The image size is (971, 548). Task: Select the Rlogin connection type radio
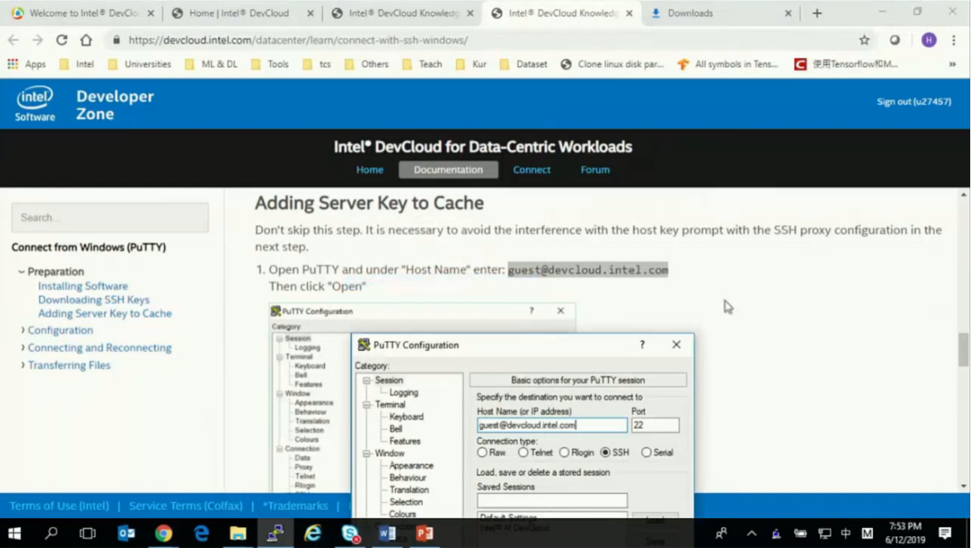coord(564,452)
